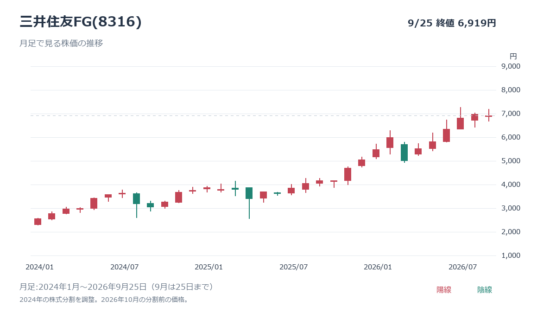Image resolution: width=556 pixels, height=313 pixels.
Task: Click the first red candlestick for January 2024
Action: [38, 222]
